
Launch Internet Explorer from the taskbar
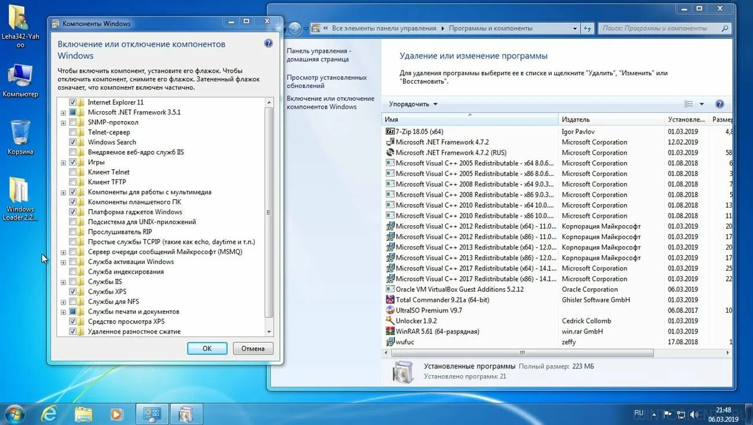pyautogui.click(x=50, y=414)
